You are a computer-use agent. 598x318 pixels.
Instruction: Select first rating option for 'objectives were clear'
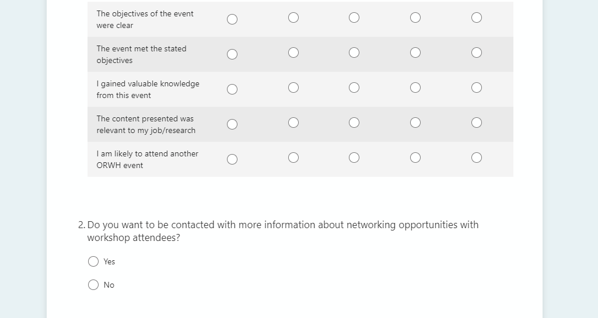click(x=232, y=19)
